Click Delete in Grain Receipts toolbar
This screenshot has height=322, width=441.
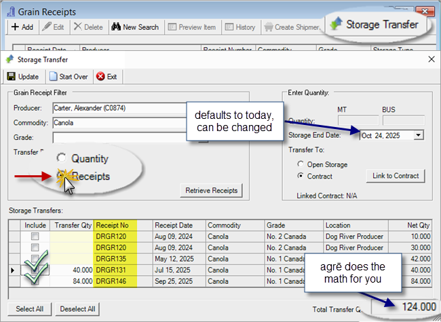(x=88, y=27)
